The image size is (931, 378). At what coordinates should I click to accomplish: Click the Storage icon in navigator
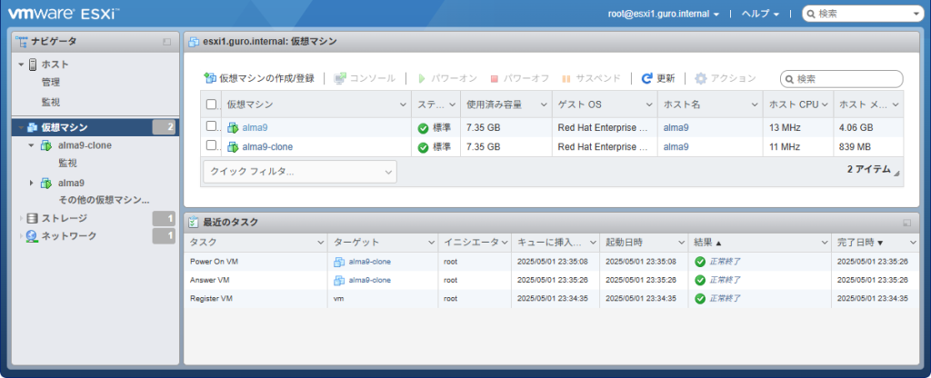32,218
